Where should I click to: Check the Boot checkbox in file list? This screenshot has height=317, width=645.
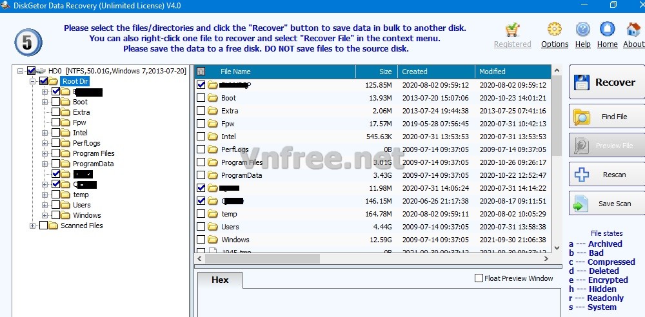pos(201,98)
